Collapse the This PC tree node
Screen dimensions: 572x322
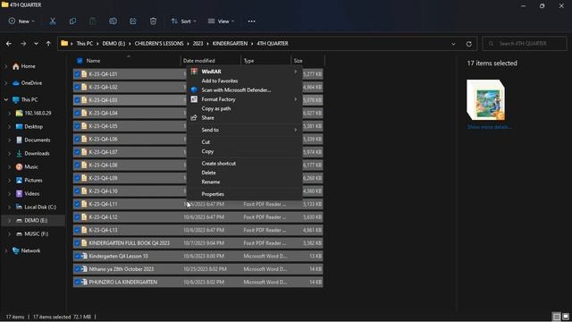[x=6, y=99]
